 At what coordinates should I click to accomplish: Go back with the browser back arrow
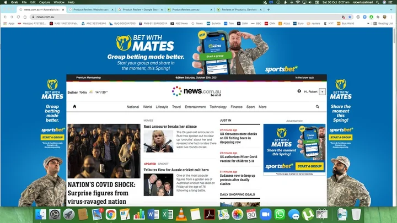tap(5, 17)
